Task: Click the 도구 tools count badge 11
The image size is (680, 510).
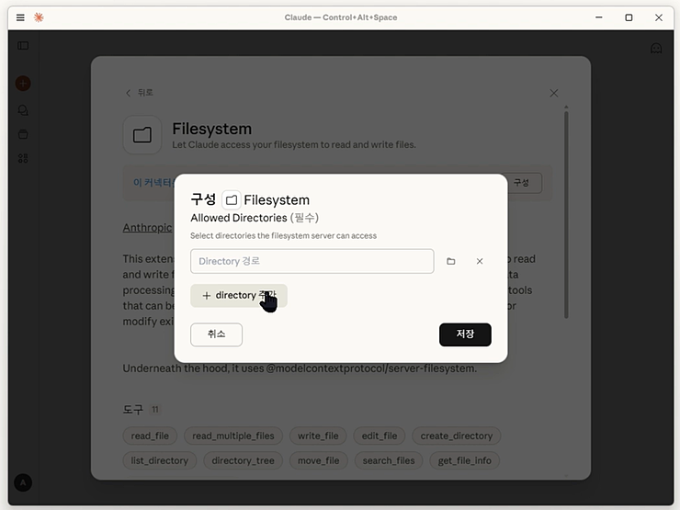Action: click(x=154, y=410)
